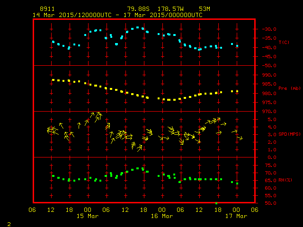Click the '70.0' humidity tick value

[270, 173]
